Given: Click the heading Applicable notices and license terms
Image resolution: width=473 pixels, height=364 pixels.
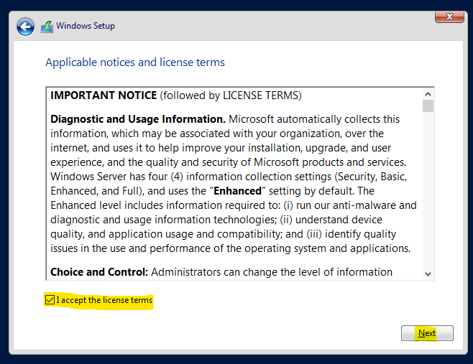Looking at the screenshot, I should (135, 62).
